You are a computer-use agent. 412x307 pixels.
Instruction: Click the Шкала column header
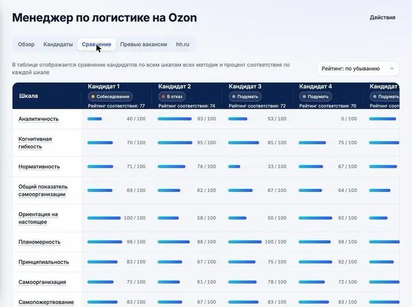point(29,96)
